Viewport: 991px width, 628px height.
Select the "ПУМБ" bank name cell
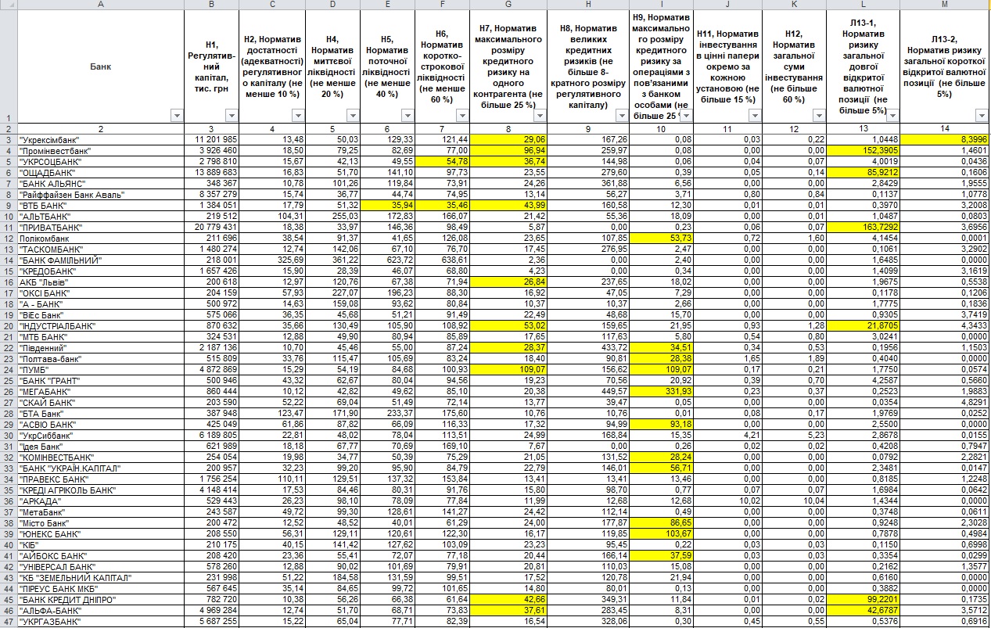coord(101,369)
